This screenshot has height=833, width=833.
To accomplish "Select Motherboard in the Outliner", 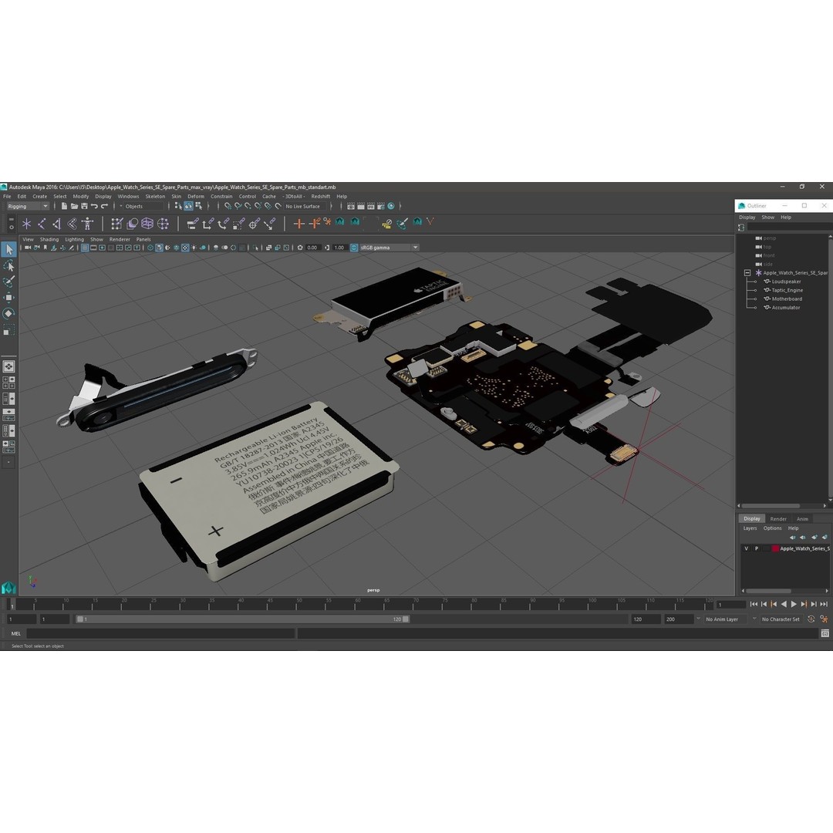I will click(786, 298).
